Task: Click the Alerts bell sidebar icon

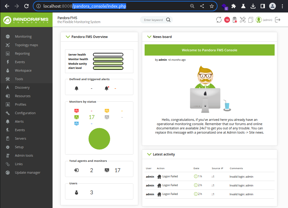Action: [x=8, y=121]
